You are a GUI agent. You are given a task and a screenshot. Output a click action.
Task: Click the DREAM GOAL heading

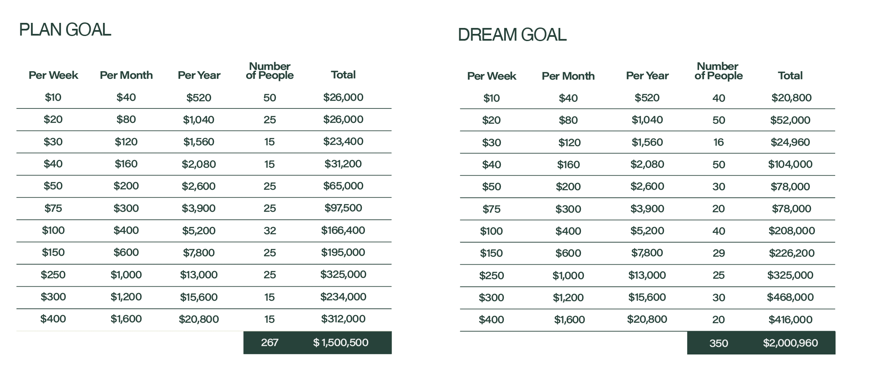[x=512, y=35]
